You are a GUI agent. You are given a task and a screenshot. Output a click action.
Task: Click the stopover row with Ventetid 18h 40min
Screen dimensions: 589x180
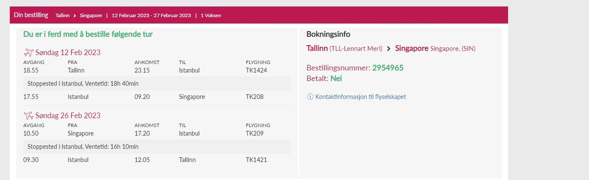157,83
